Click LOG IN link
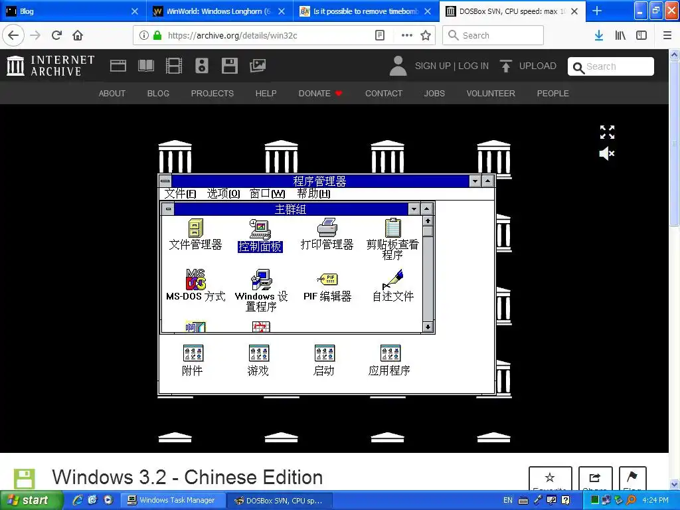The height and width of the screenshot is (510, 680). (473, 66)
